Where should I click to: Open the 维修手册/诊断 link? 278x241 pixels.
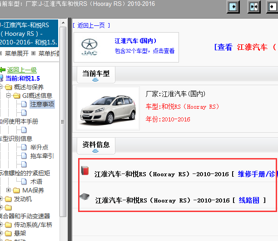[x=257, y=174]
